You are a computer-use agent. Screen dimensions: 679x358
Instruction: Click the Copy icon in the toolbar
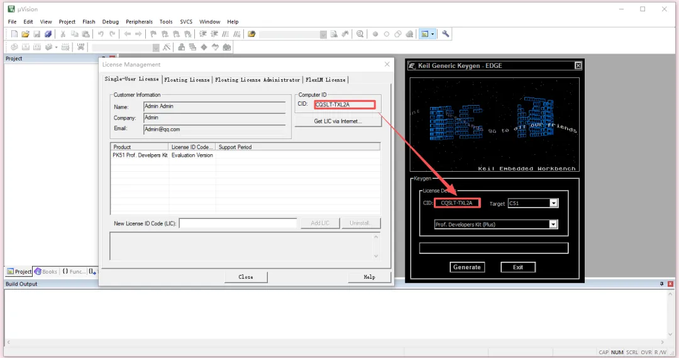pyautogui.click(x=74, y=34)
